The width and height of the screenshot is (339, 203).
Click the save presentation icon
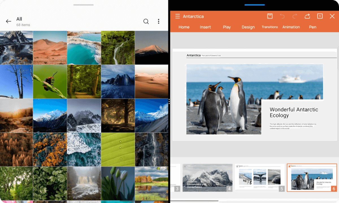click(x=270, y=16)
